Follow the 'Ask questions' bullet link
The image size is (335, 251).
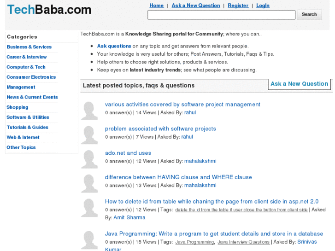click(x=114, y=46)
